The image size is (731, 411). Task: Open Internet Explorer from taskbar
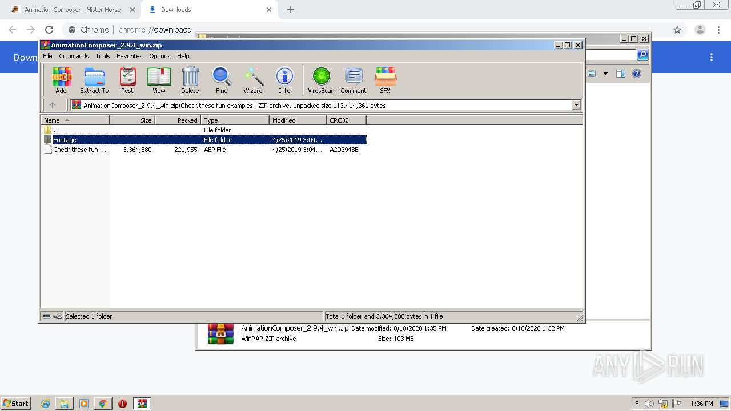(46, 404)
